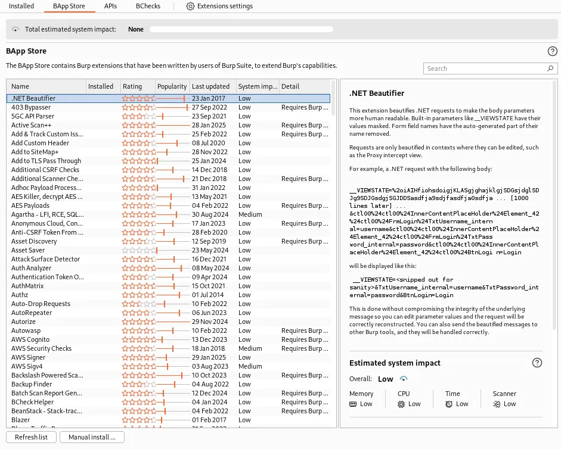The width and height of the screenshot is (561, 449).
Task: Click the popularity bar for Autorize
Action: pos(173,322)
